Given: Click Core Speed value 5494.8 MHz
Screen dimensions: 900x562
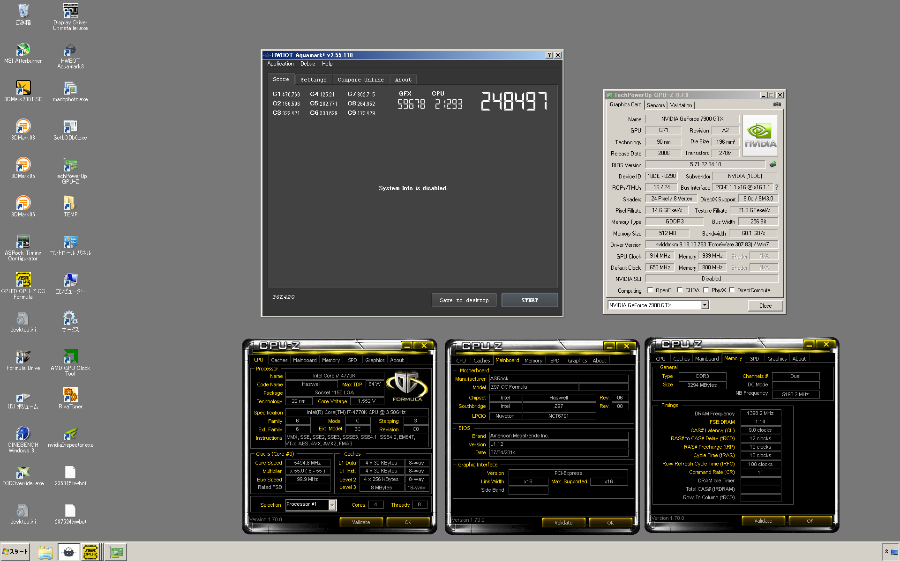Looking at the screenshot, I should coord(307,463).
